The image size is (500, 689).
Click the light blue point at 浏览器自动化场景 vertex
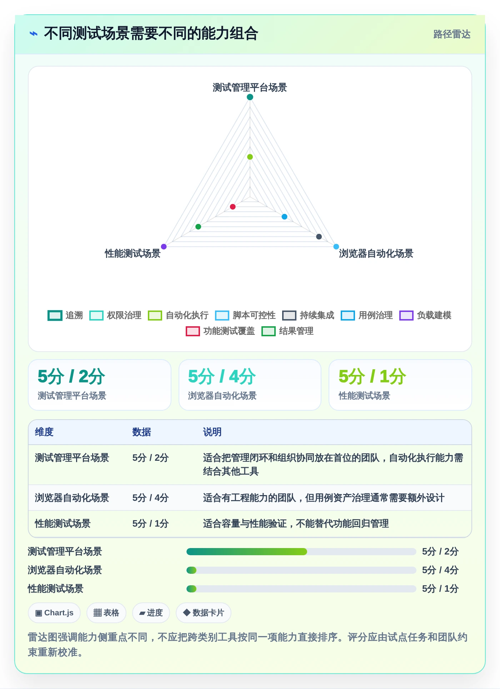pyautogui.click(x=336, y=246)
